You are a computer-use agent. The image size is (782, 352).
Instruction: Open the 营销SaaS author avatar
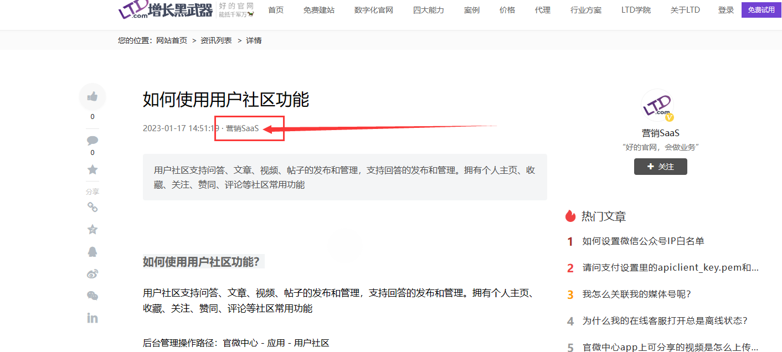(x=657, y=105)
